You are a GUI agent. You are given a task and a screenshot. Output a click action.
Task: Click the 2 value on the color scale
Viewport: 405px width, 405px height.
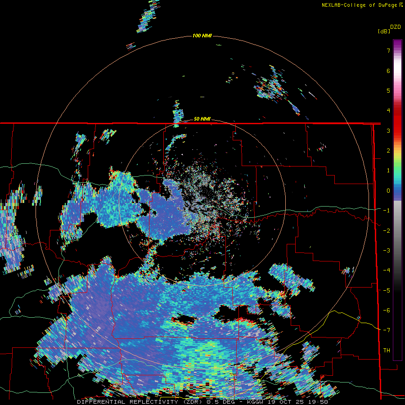coord(388,151)
